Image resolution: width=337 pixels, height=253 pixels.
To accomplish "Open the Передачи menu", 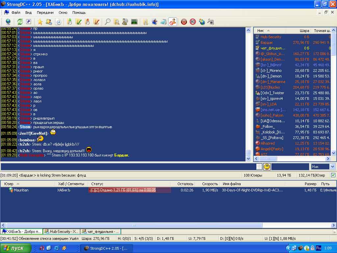I will [x=45, y=13].
